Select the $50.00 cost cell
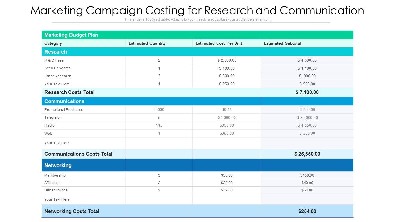The width and height of the screenshot is (395, 222). (227, 175)
